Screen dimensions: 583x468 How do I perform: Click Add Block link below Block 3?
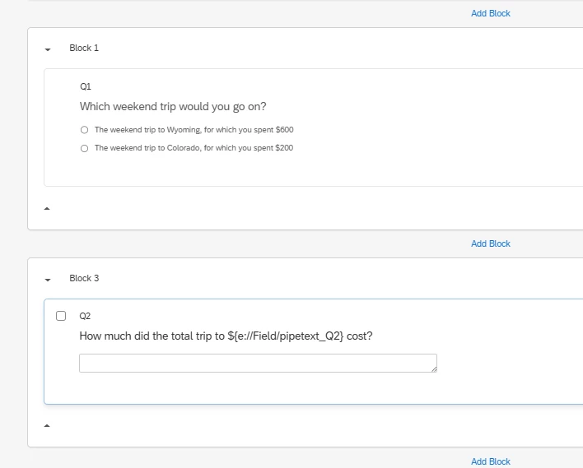[x=490, y=461]
